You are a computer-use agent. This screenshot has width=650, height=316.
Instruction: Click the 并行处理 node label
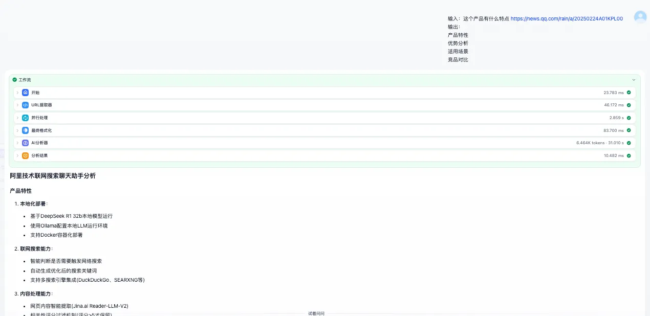coord(39,118)
